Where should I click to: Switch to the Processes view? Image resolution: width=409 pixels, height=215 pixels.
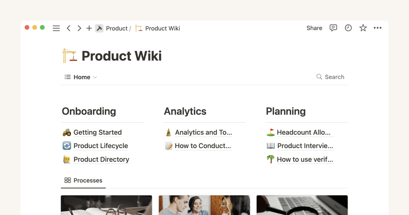pos(88,180)
